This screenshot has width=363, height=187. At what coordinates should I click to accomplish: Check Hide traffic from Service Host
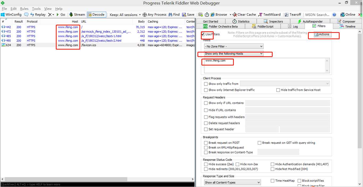(x=278, y=90)
